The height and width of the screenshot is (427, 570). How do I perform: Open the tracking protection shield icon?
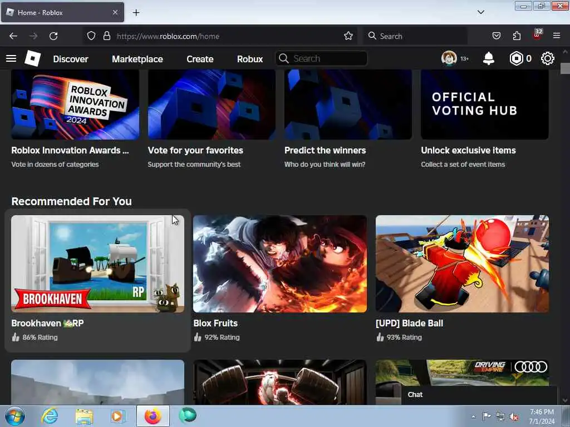(x=91, y=36)
